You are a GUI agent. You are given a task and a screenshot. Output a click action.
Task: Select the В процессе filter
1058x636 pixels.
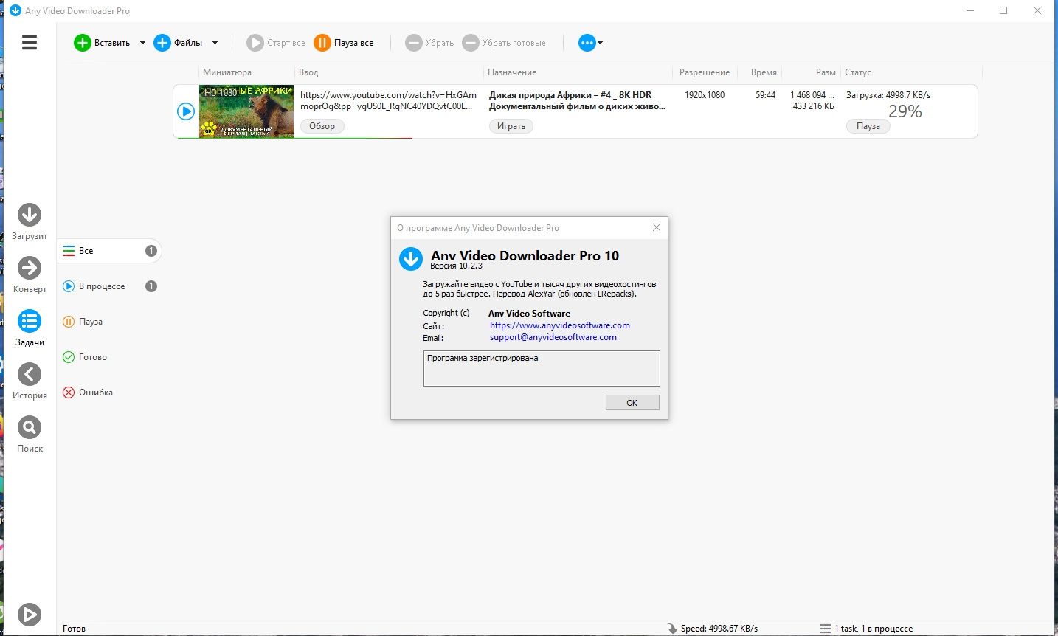pos(109,286)
